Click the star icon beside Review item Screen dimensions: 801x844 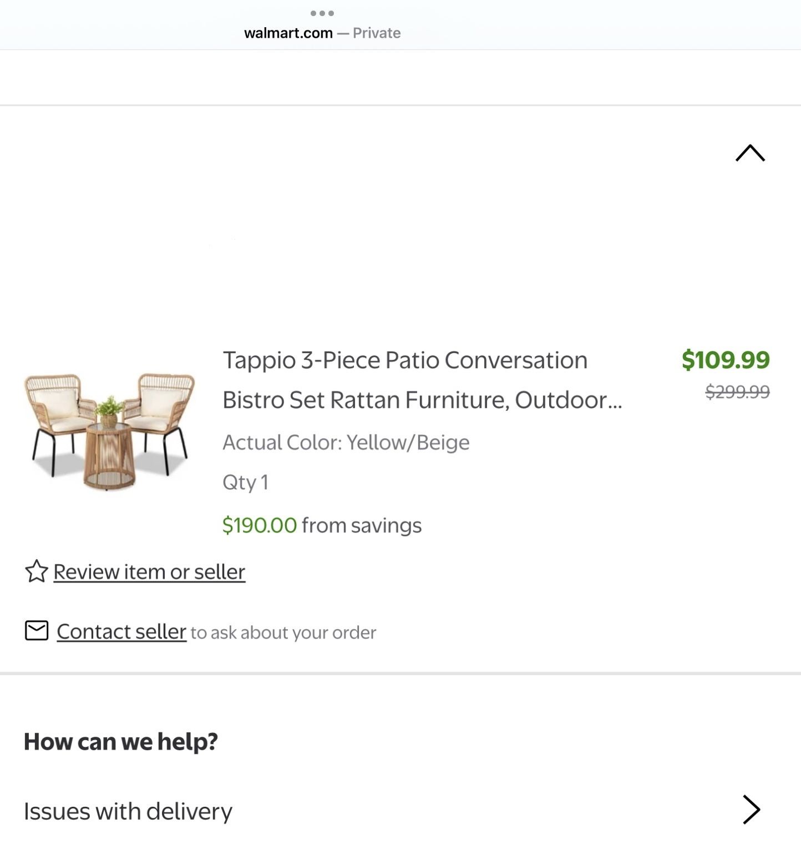click(36, 570)
